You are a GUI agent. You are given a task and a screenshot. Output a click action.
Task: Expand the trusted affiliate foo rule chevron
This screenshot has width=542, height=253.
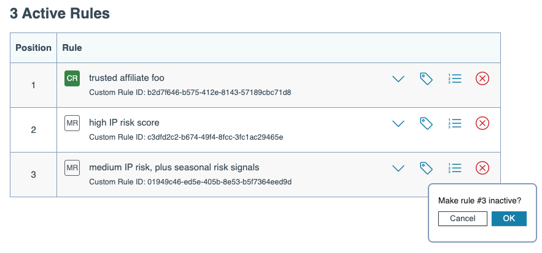point(398,79)
